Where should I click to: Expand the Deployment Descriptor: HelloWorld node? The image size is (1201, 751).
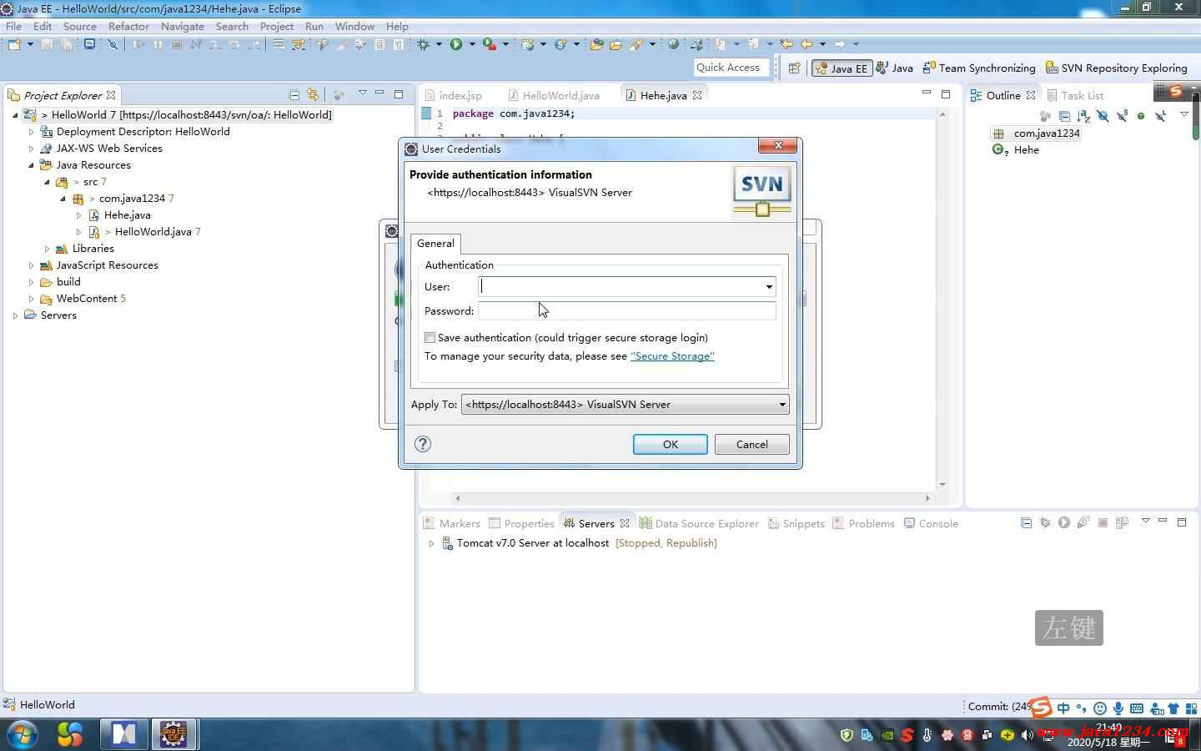click(31, 131)
